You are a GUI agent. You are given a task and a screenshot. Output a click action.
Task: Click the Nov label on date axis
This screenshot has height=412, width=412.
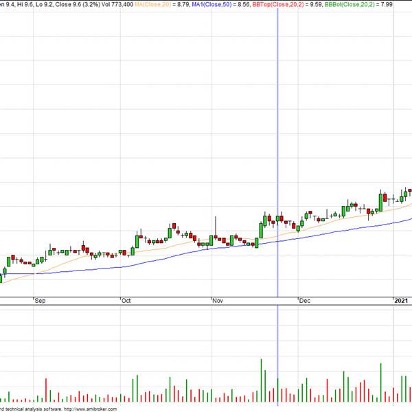coord(218,301)
